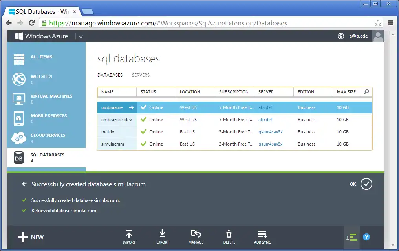Open umbrazure details with row arrow
399x251 pixels.
coord(131,107)
